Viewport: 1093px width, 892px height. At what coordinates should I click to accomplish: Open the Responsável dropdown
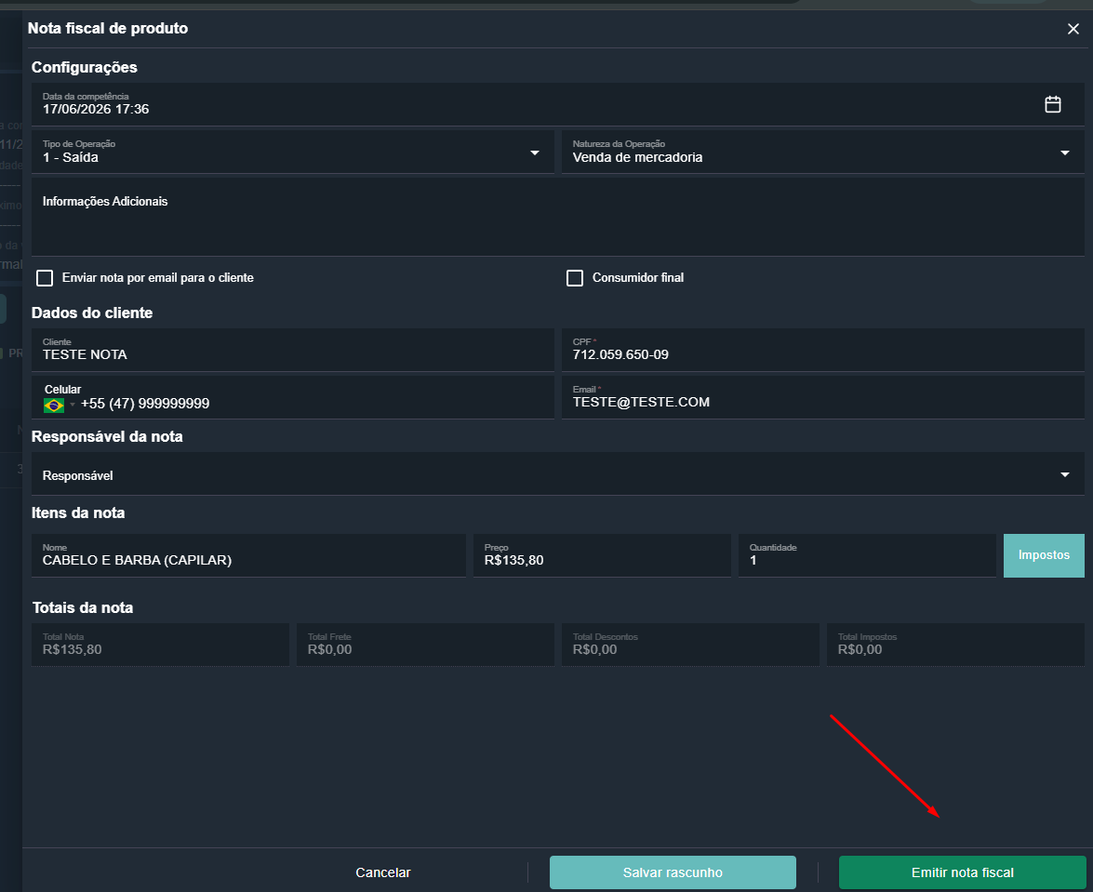point(557,474)
